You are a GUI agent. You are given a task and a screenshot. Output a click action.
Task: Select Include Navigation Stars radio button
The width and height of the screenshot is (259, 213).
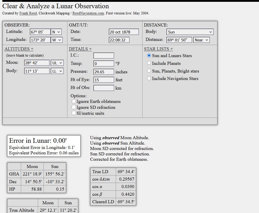[149, 79]
